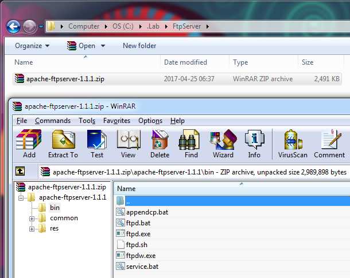Expand the breadcrumb arrow after OS (C:)
The height and width of the screenshot is (278, 350).
[141, 26]
